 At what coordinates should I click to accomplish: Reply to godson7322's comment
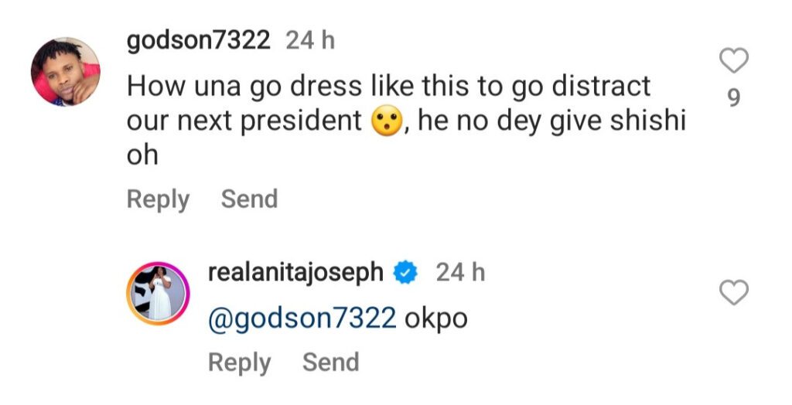(158, 199)
